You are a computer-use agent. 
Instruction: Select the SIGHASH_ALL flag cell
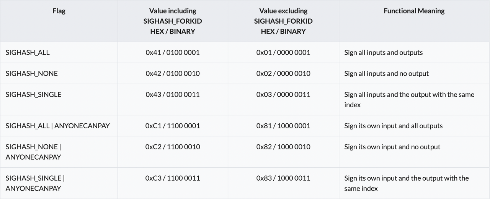pyautogui.click(x=28, y=52)
